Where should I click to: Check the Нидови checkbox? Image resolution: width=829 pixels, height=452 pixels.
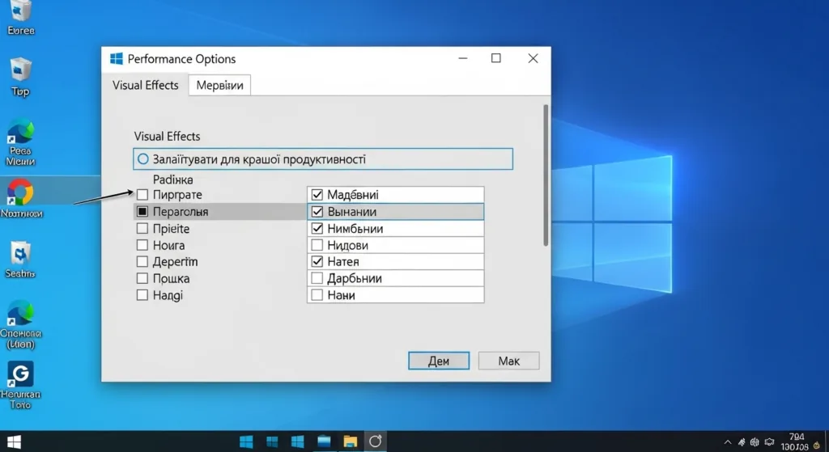tap(317, 245)
